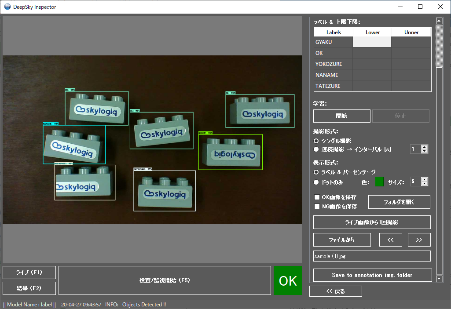
Task: Go to previous file with << button
Action: (391, 240)
